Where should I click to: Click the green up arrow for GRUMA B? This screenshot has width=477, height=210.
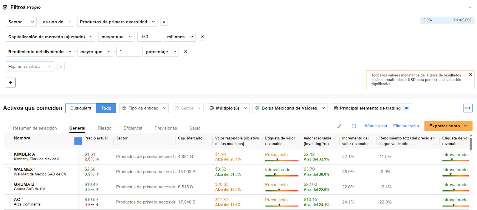(x=97, y=189)
